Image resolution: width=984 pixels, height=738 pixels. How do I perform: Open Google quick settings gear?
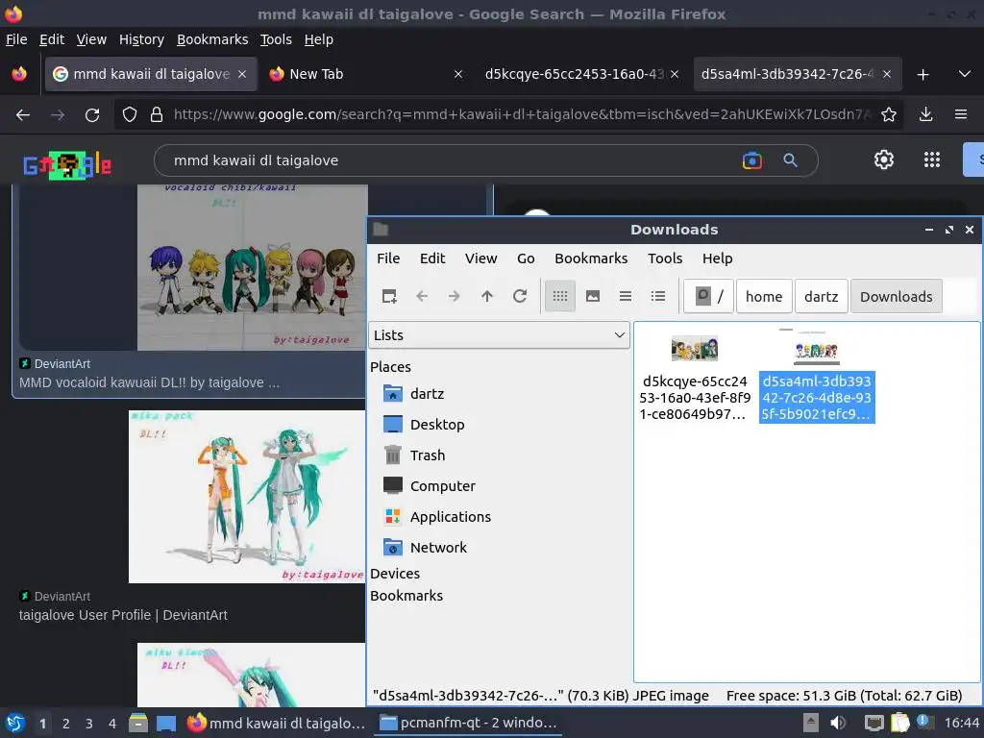pos(884,160)
